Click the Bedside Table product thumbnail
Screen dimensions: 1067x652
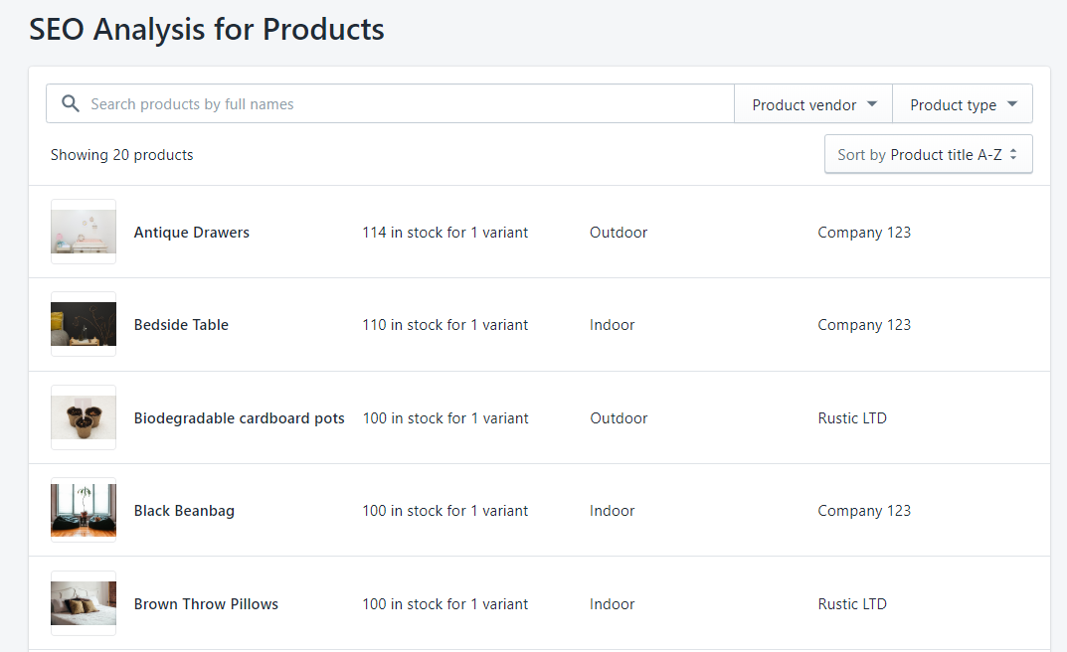(x=84, y=325)
